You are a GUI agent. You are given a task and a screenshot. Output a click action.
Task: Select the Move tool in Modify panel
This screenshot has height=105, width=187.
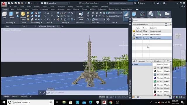coord(65,13)
